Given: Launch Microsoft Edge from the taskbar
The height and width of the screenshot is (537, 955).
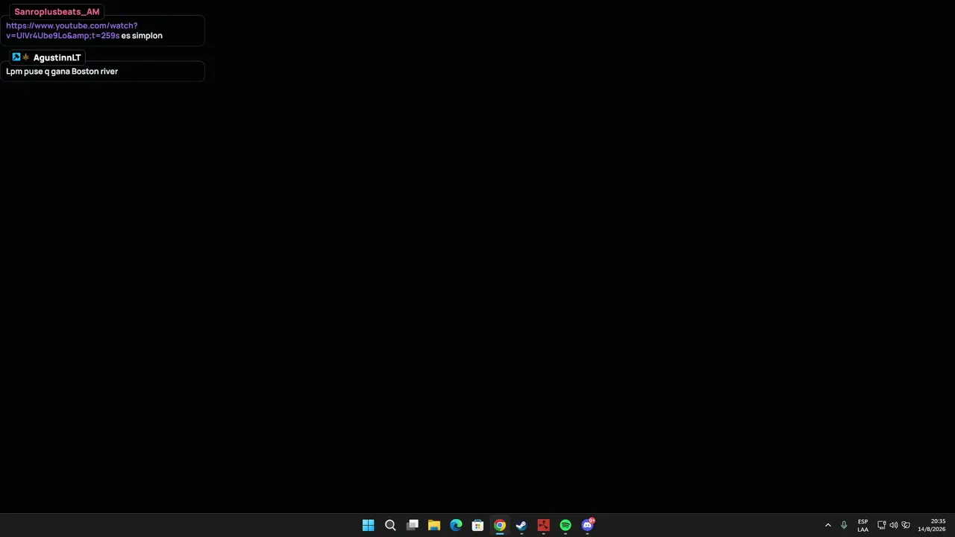Looking at the screenshot, I should pyautogui.click(x=456, y=526).
